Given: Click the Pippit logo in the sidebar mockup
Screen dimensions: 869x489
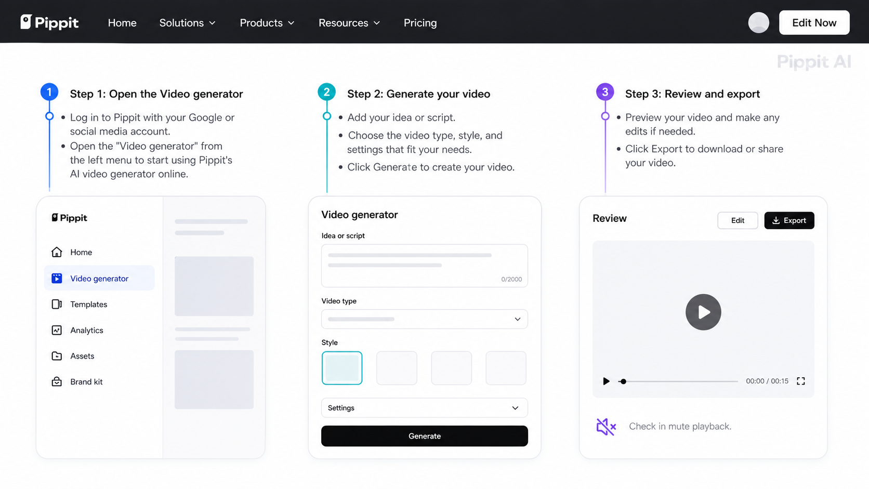Looking at the screenshot, I should click(x=69, y=218).
